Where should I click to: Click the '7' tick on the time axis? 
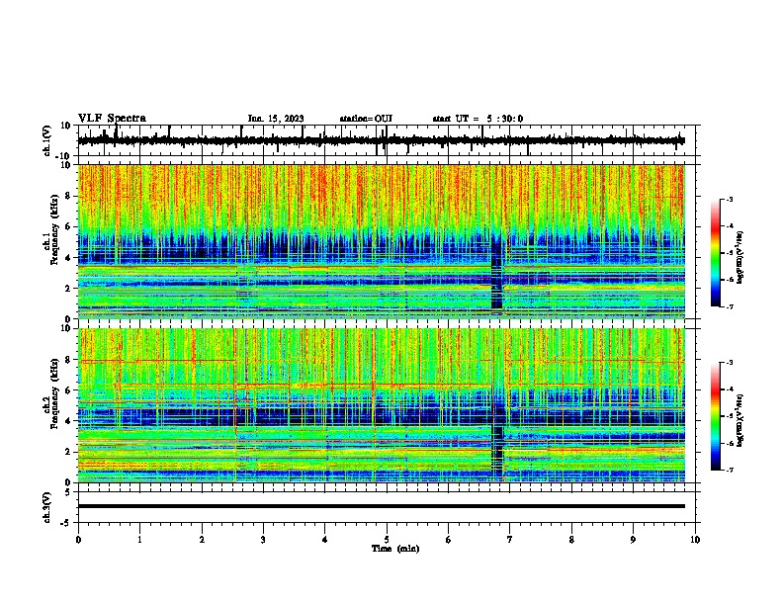[510, 540]
